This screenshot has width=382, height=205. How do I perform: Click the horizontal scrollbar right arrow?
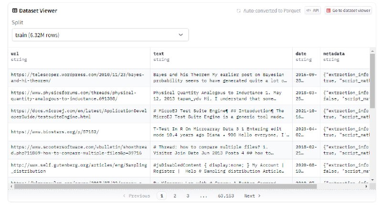click(366, 186)
